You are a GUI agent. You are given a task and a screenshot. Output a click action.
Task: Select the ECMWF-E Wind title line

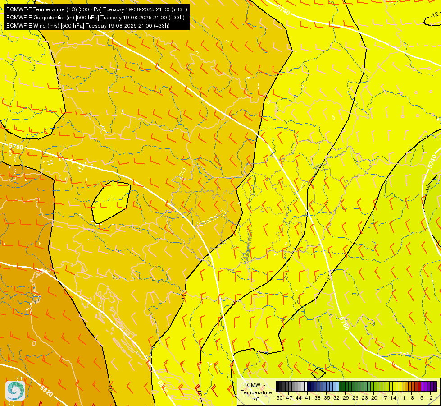coord(88,26)
